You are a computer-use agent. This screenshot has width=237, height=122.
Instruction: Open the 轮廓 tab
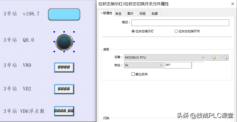(x=155, y=14)
